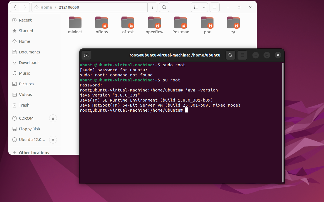Click 212106650 in the path bar
This screenshot has width=324, height=202.
point(69,7)
